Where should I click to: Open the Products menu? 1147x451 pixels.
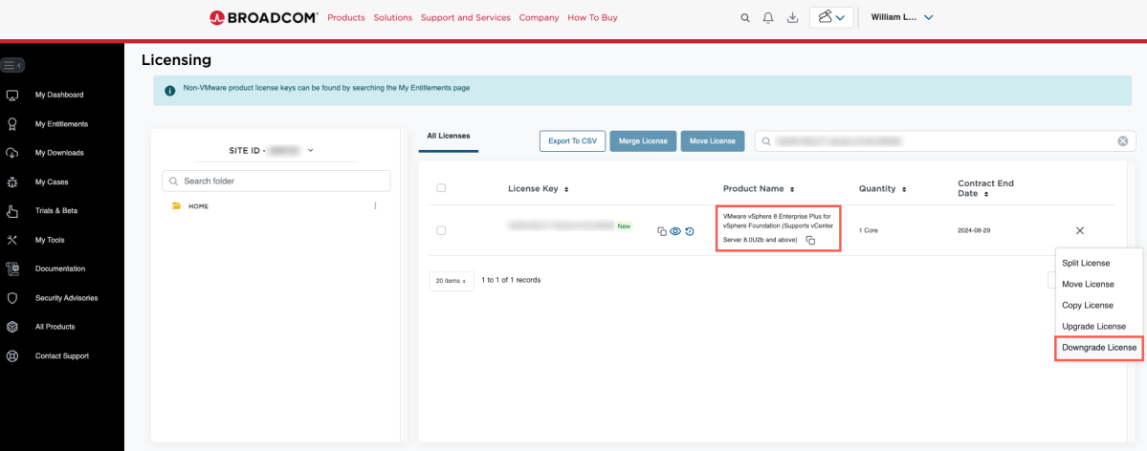click(346, 17)
